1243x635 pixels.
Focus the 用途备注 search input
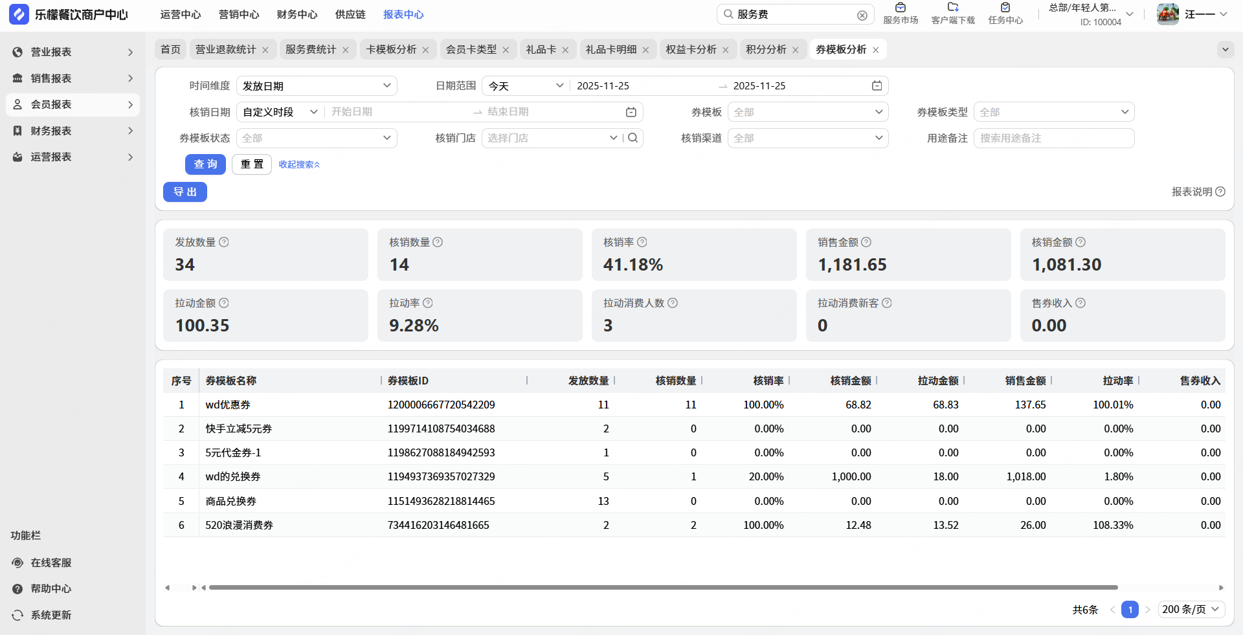click(x=1053, y=138)
